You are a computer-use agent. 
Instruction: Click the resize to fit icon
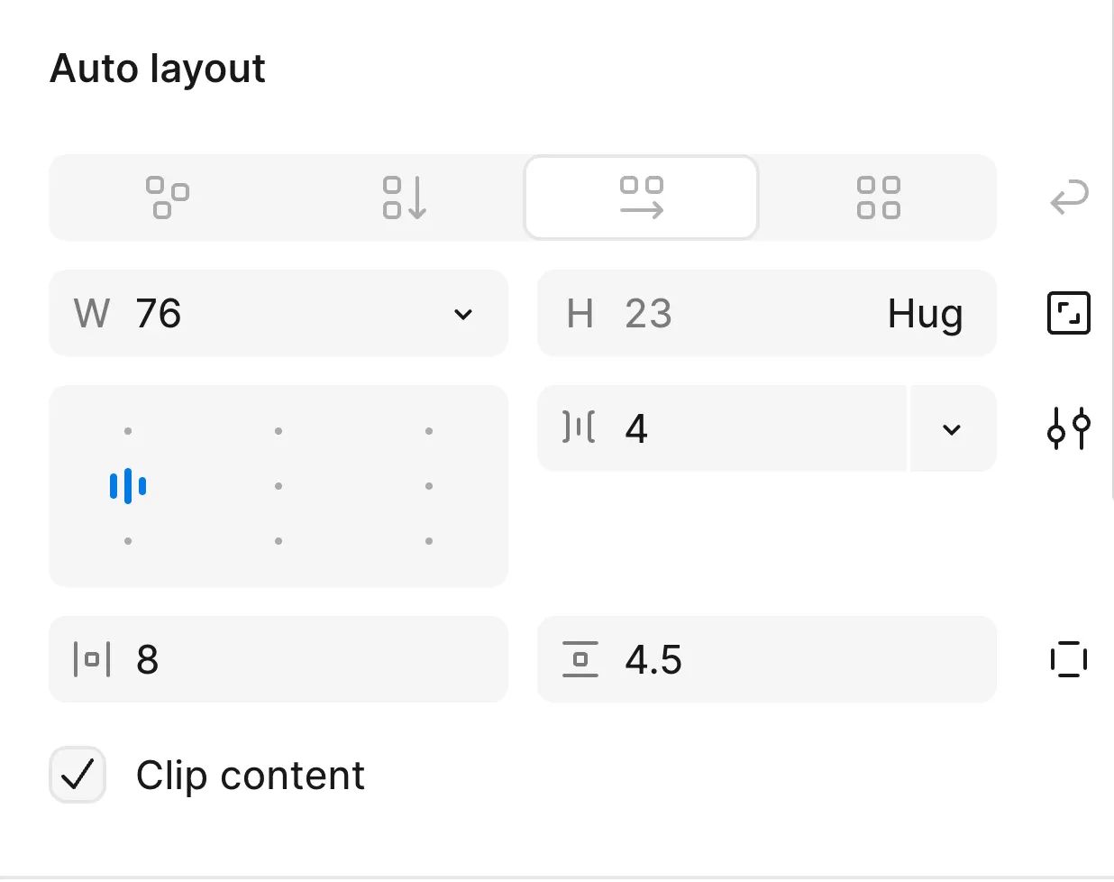(x=1069, y=313)
